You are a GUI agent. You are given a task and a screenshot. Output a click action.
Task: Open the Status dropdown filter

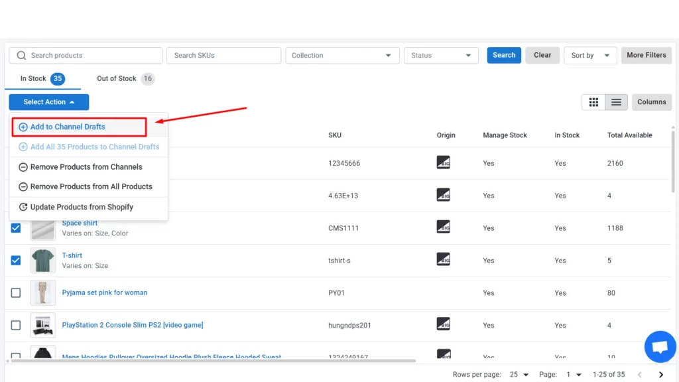(442, 56)
